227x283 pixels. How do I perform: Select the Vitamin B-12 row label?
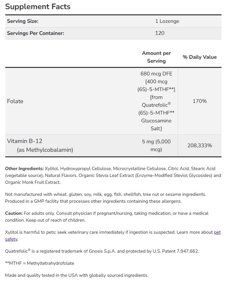24,141
